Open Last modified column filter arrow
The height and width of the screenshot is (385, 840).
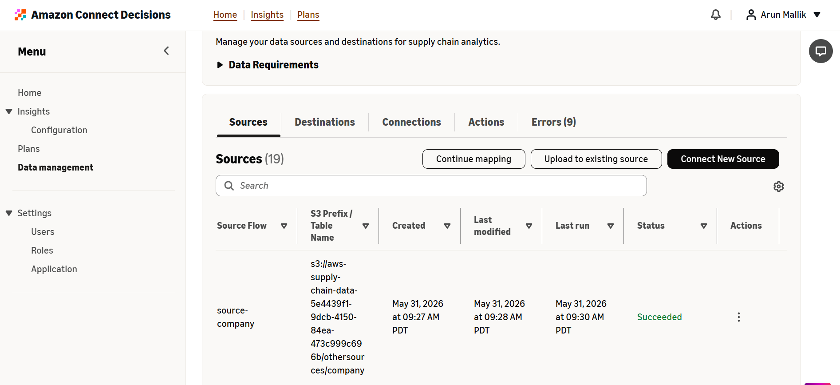pyautogui.click(x=529, y=226)
